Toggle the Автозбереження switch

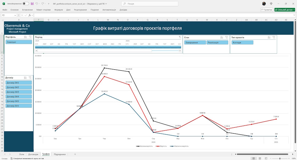26,4
